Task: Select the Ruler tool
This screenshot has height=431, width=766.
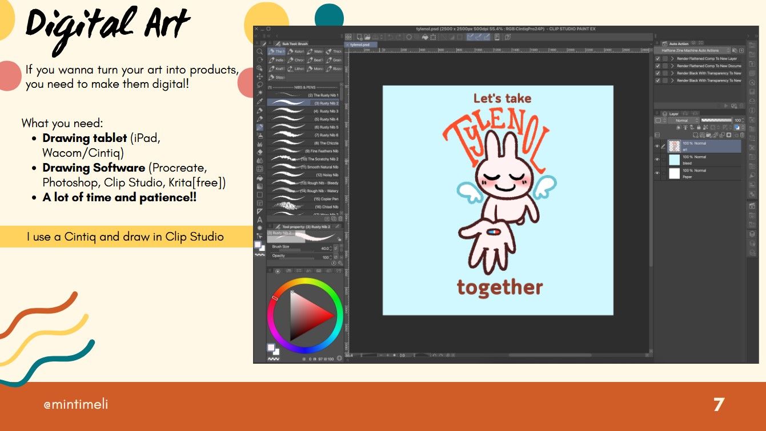Action: click(x=260, y=212)
